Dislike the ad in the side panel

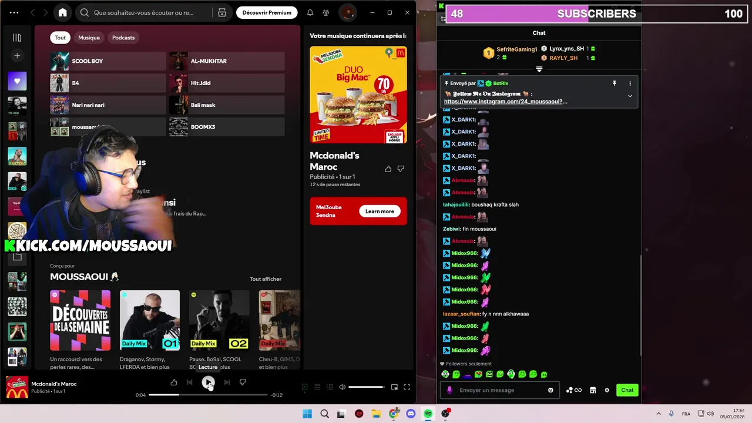[x=401, y=169]
